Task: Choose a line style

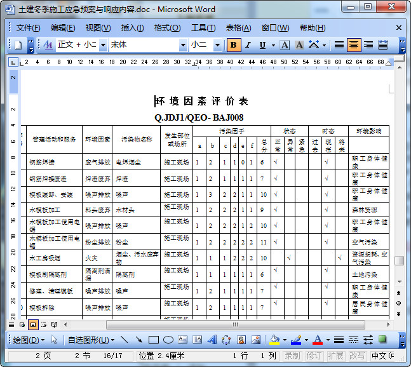Action: 339,340
